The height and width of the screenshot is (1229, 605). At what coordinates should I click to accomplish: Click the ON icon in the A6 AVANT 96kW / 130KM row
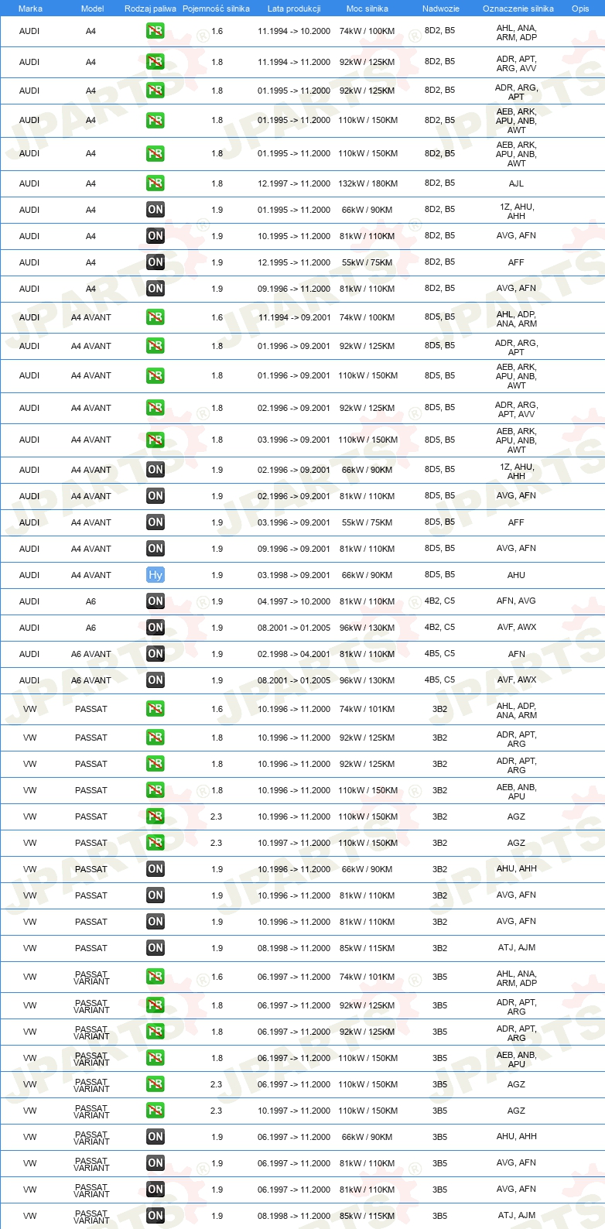click(x=156, y=680)
